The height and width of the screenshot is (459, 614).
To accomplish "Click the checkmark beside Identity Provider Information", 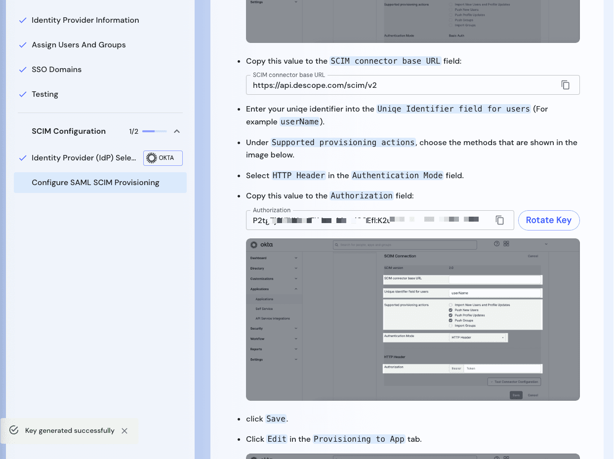I will pyautogui.click(x=22, y=20).
